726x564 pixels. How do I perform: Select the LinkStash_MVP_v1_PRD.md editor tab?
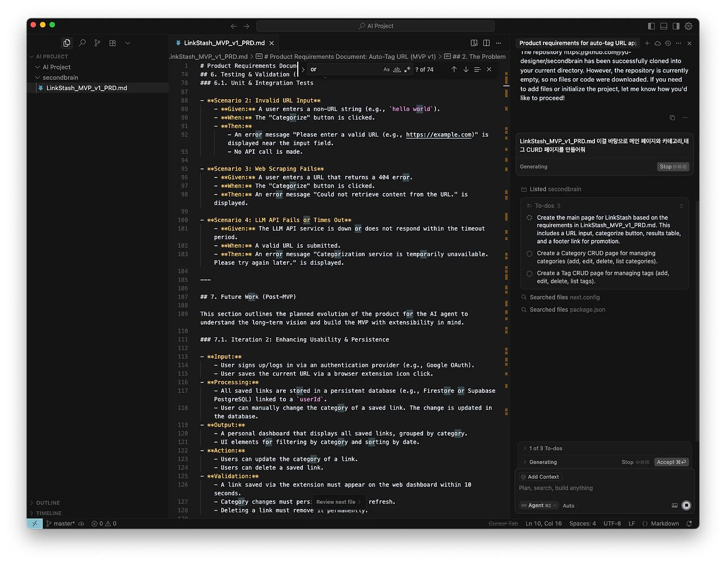[x=225, y=43]
